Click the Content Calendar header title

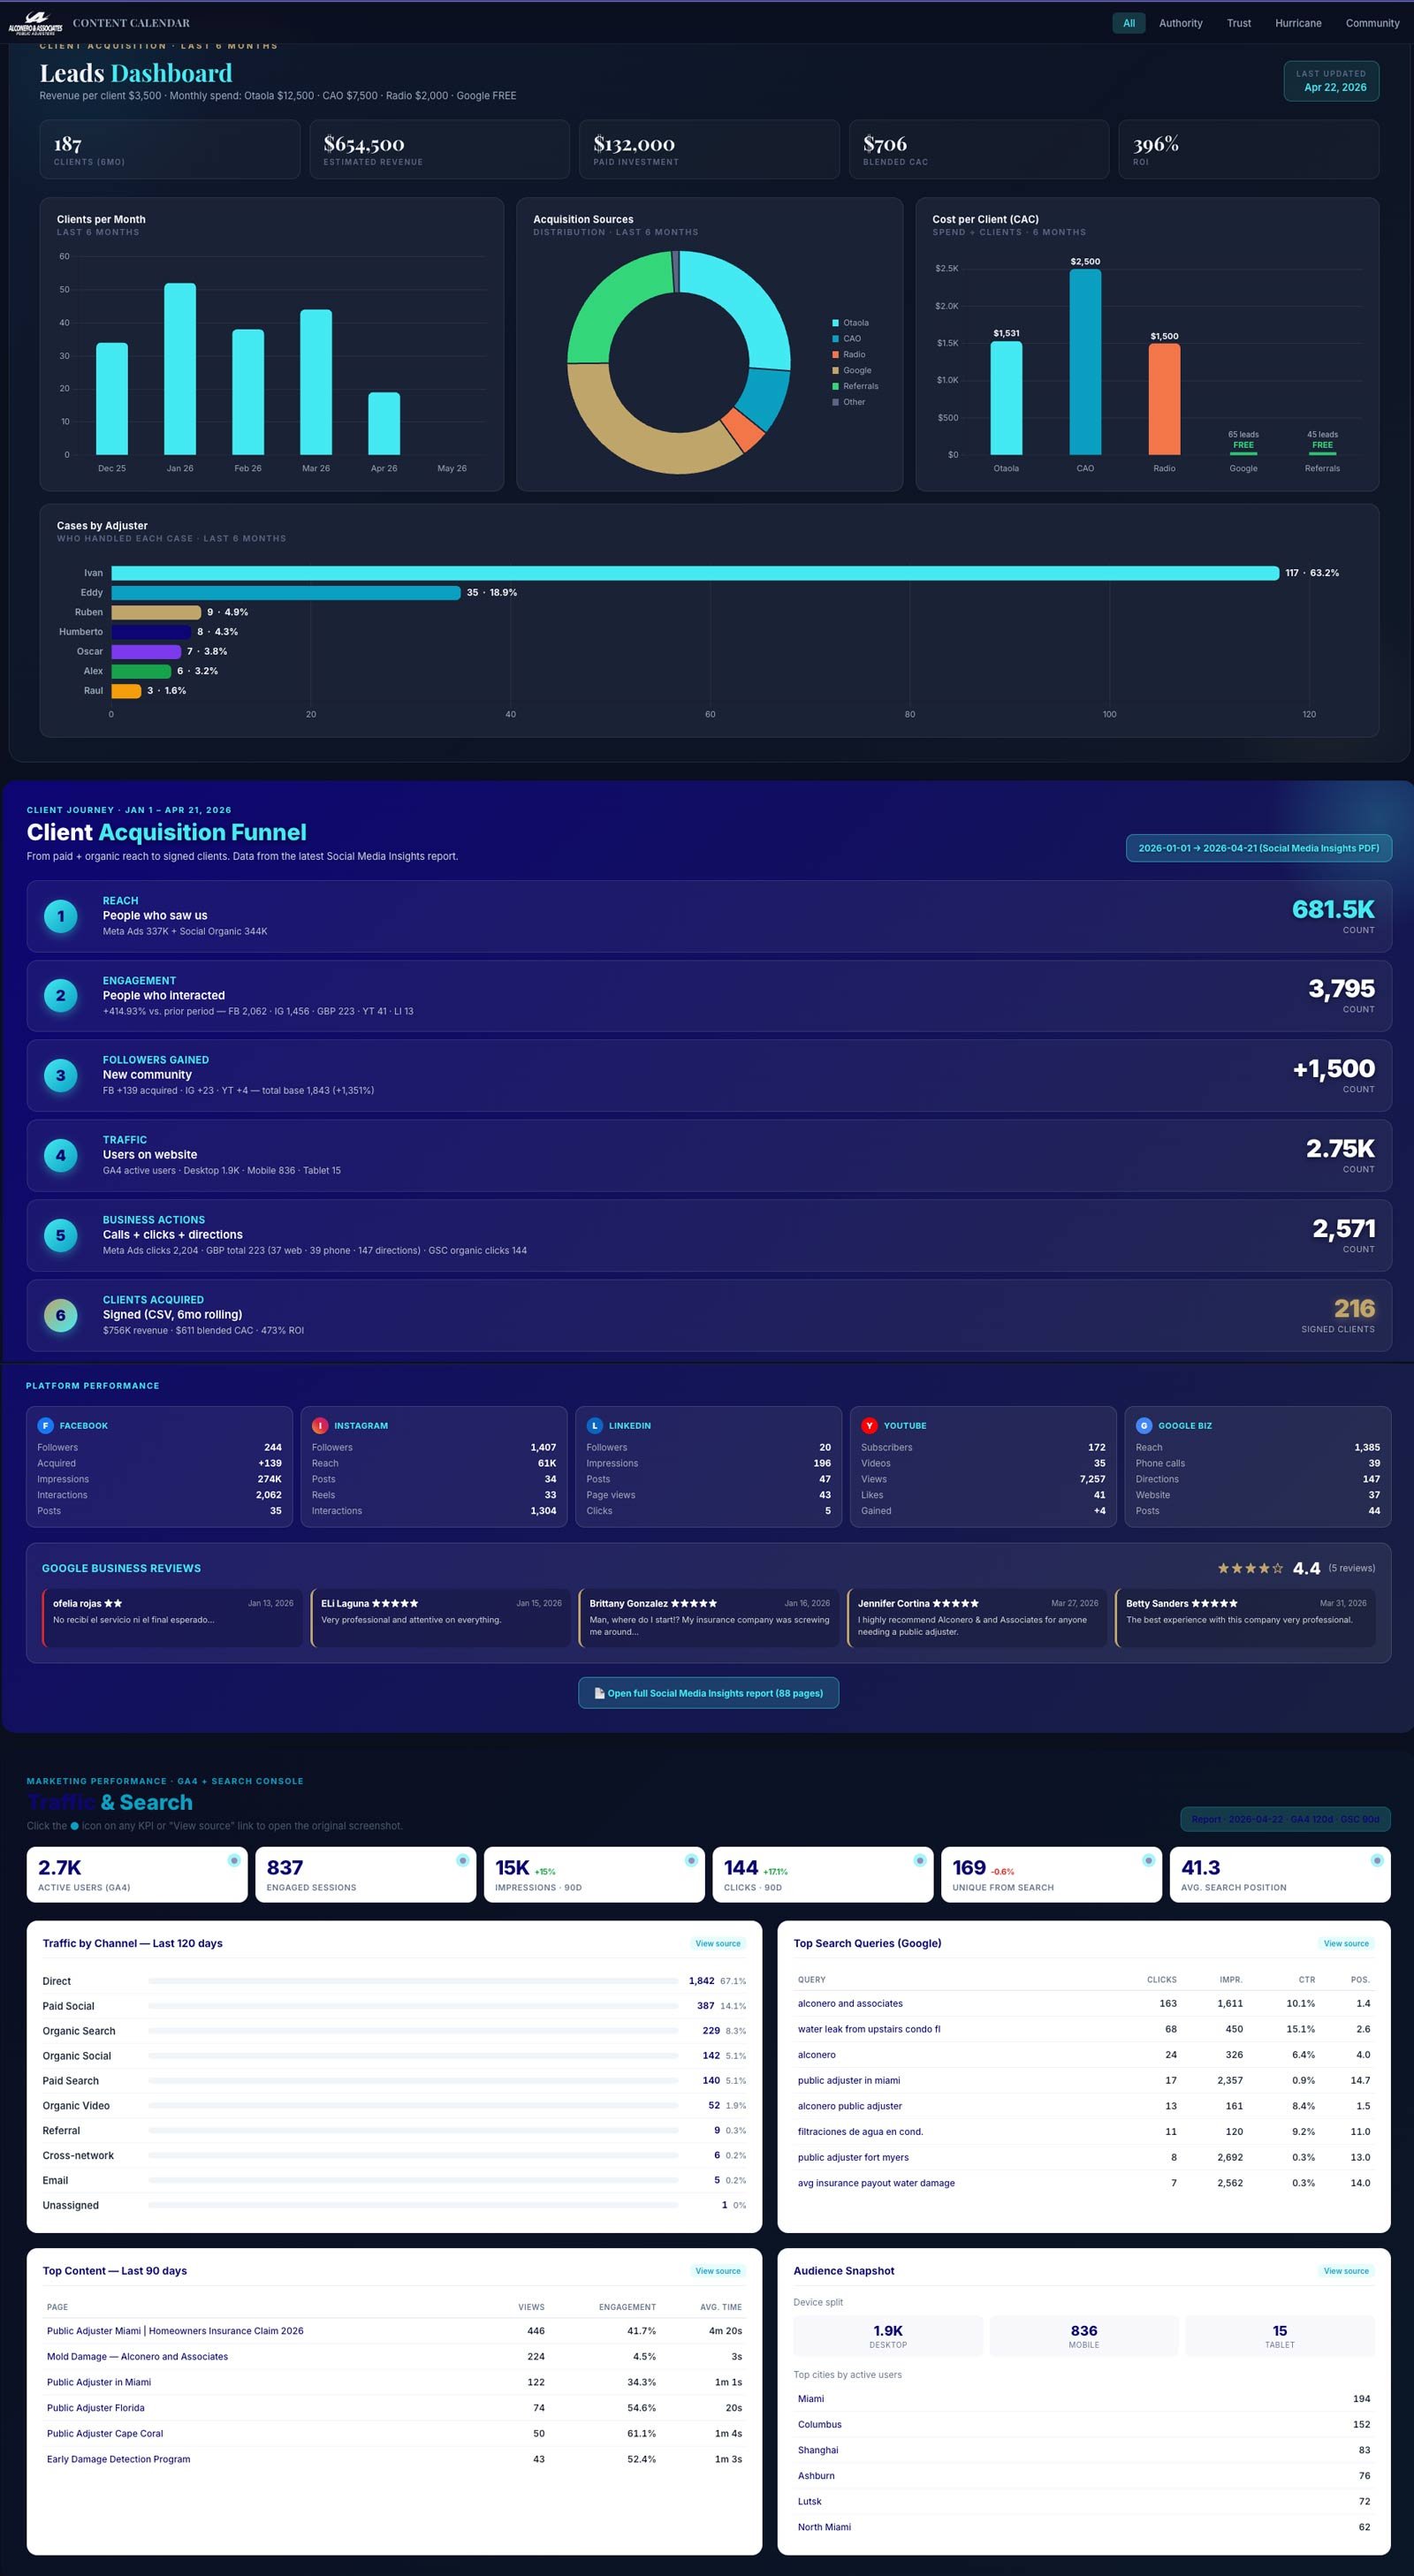coord(131,23)
